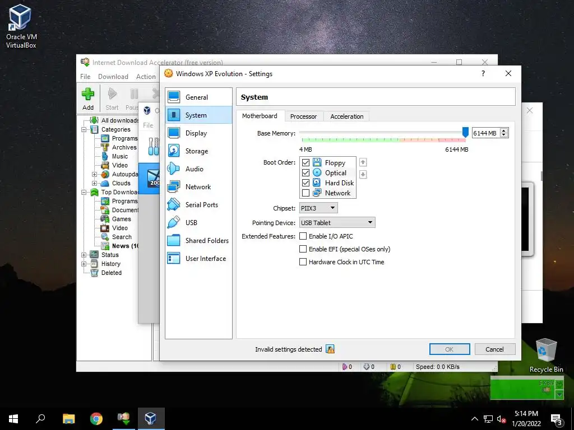The width and height of the screenshot is (574, 430).
Task: Uncheck Hard Disk in boot order
Action: (x=305, y=183)
